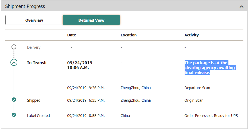Viewport: 249px width, 129px height.
Task: Switch to the Overview tab
Action: click(x=34, y=20)
